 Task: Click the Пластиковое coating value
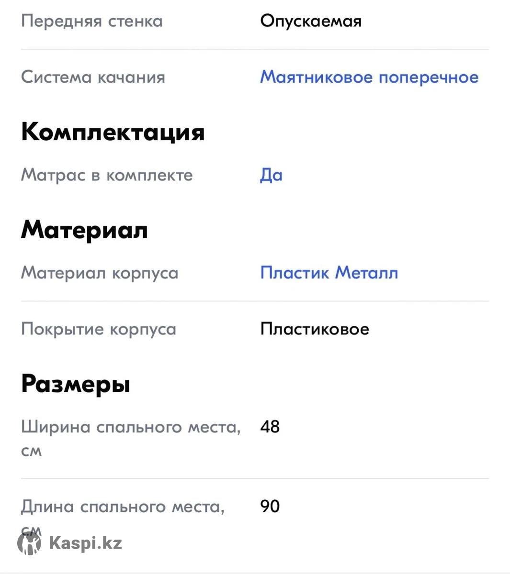(315, 329)
